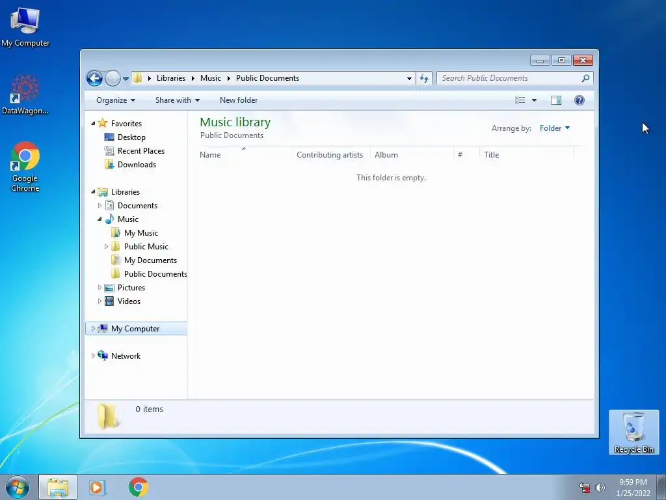The height and width of the screenshot is (500, 666).
Task: Click the network status tray icon
Action: [x=585, y=488]
